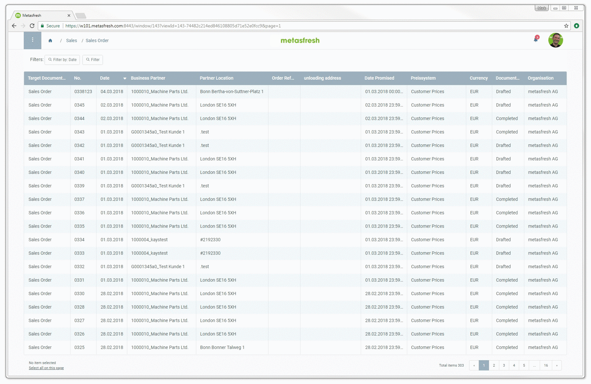Open the Sales breadcrumb
This screenshot has height=384, width=591.
71,41
